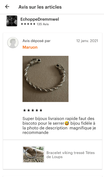Open reviewer Maruon's profile
104x177 pixels.
click(30, 47)
